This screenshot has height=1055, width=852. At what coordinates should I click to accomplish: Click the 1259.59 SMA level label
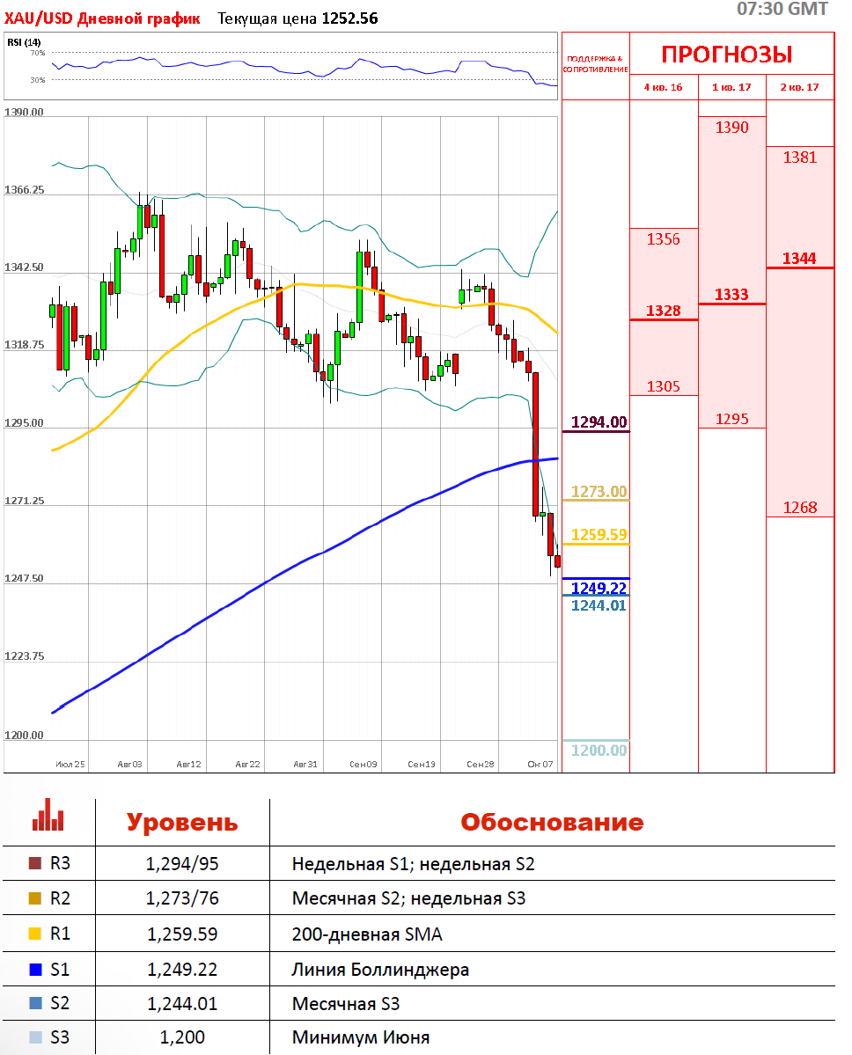pos(599,534)
